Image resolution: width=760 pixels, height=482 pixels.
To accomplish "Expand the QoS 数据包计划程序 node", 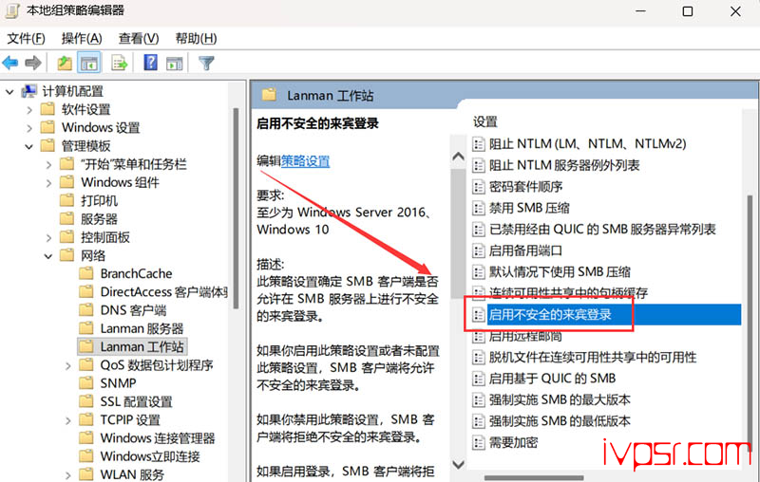I will click(68, 365).
